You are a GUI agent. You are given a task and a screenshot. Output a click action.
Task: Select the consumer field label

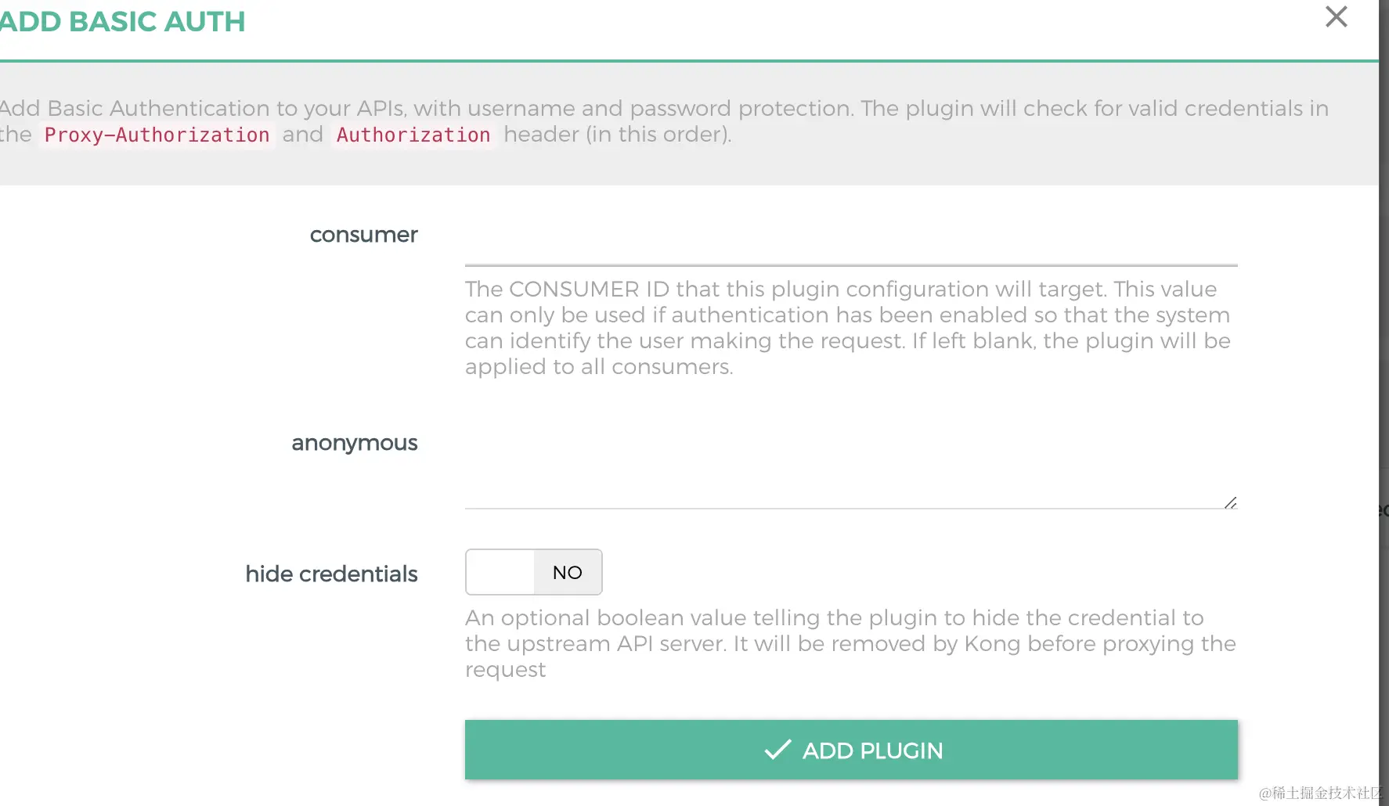coord(363,235)
